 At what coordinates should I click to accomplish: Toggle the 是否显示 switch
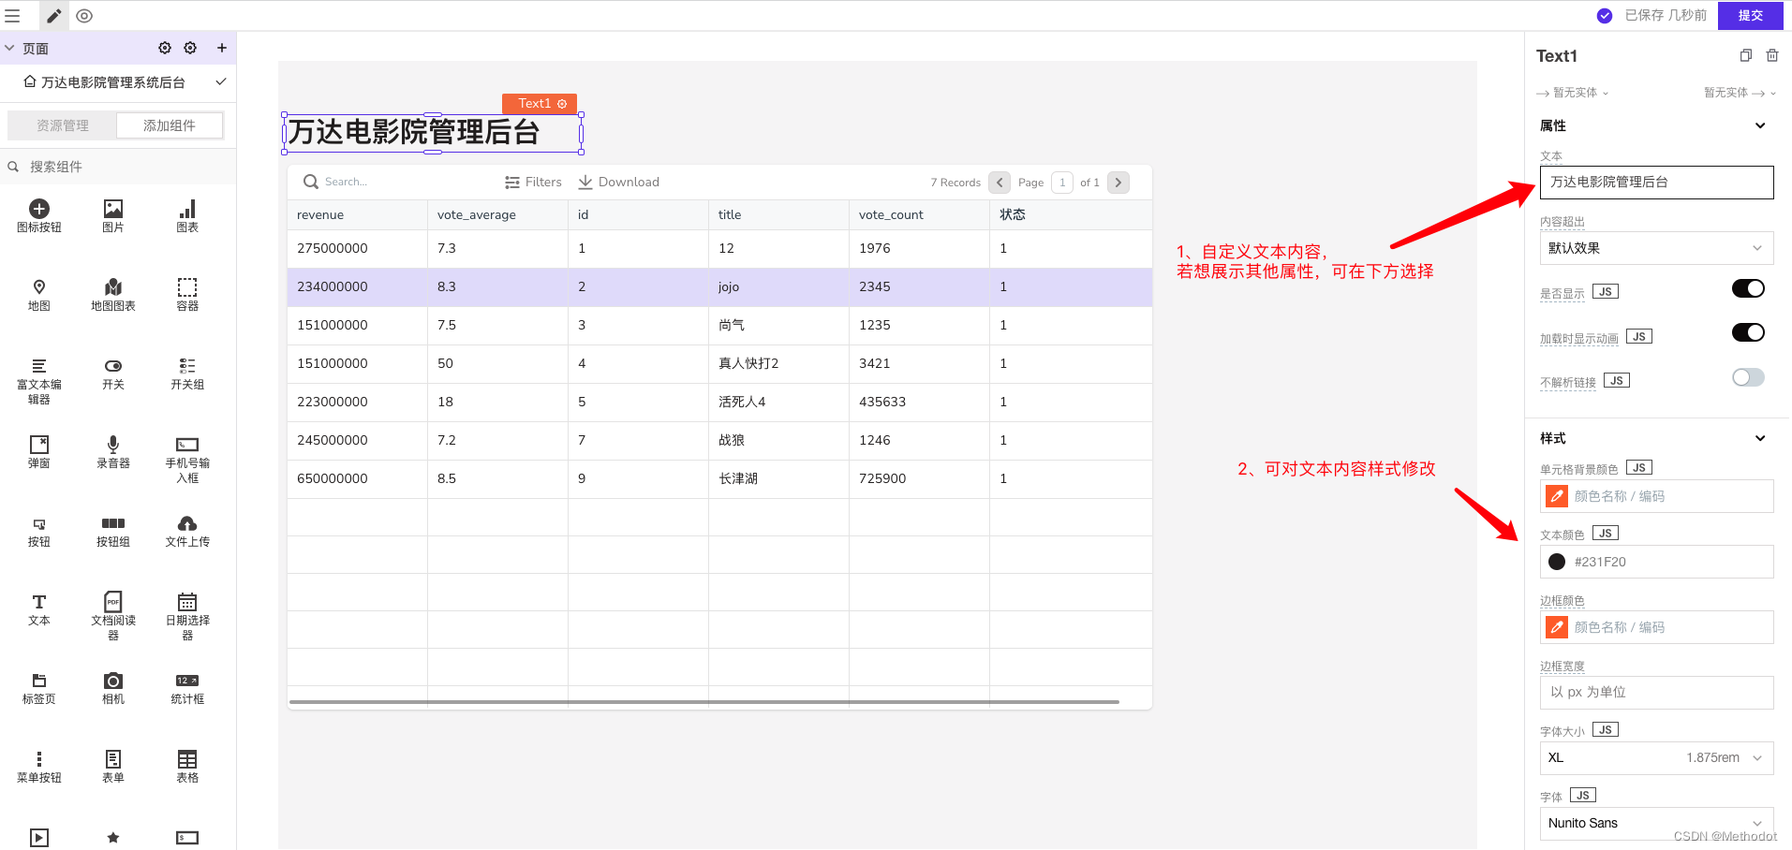pyautogui.click(x=1748, y=288)
